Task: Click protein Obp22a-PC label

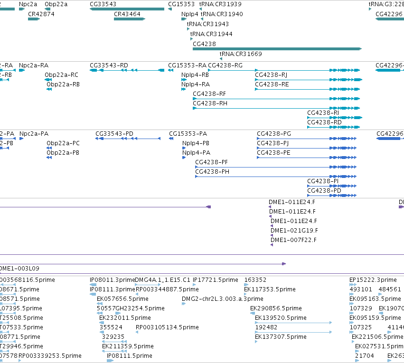Action: tap(63, 143)
